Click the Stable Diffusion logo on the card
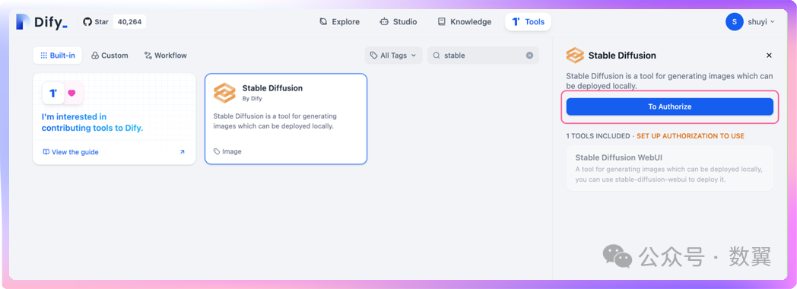Screen dimensions: 797x289 click(x=224, y=93)
